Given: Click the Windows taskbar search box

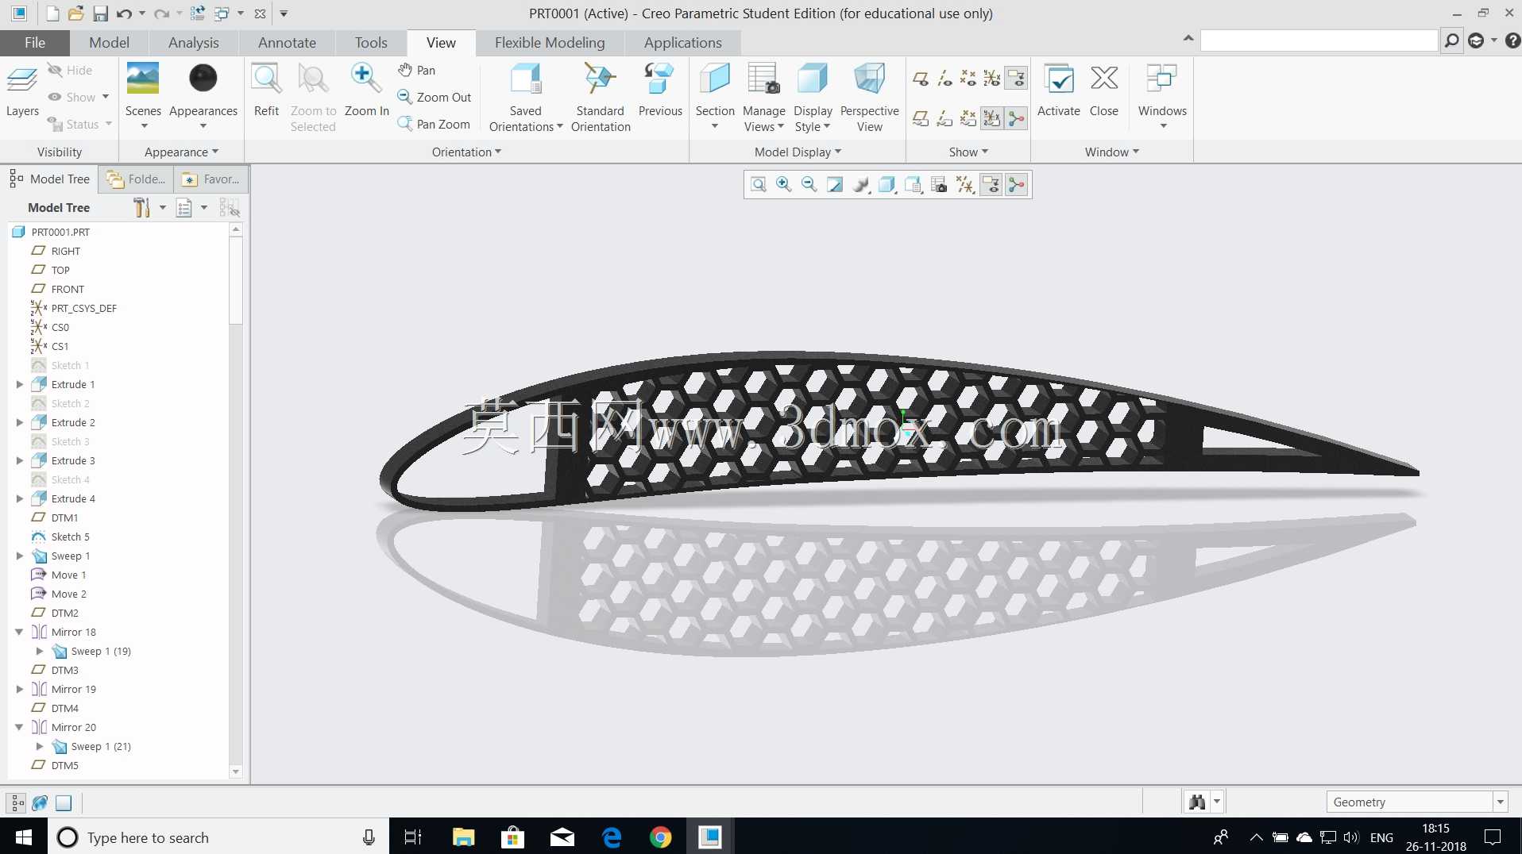Looking at the screenshot, I should tap(218, 837).
